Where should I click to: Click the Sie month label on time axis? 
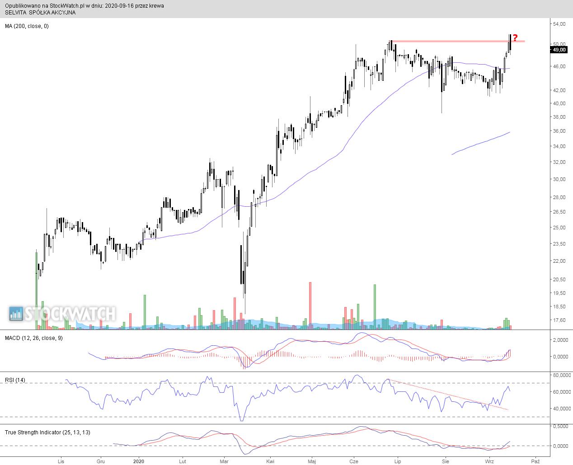pos(446,461)
